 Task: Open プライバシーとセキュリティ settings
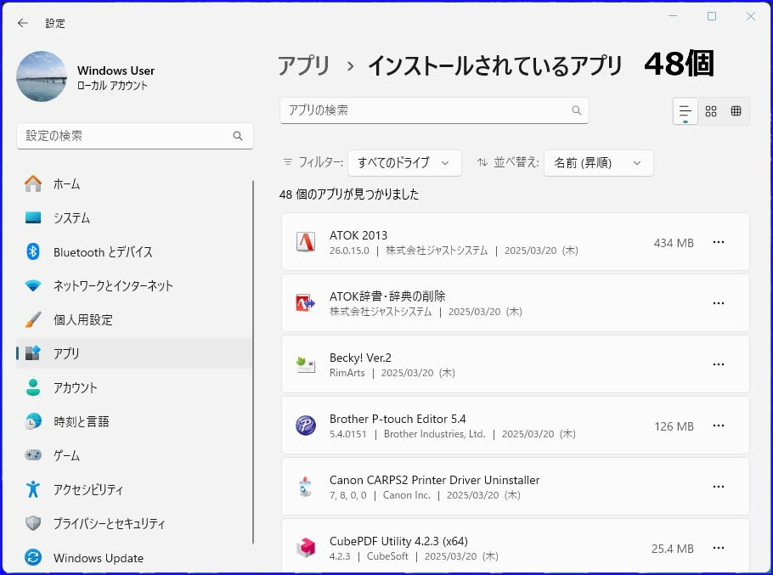pos(134,523)
